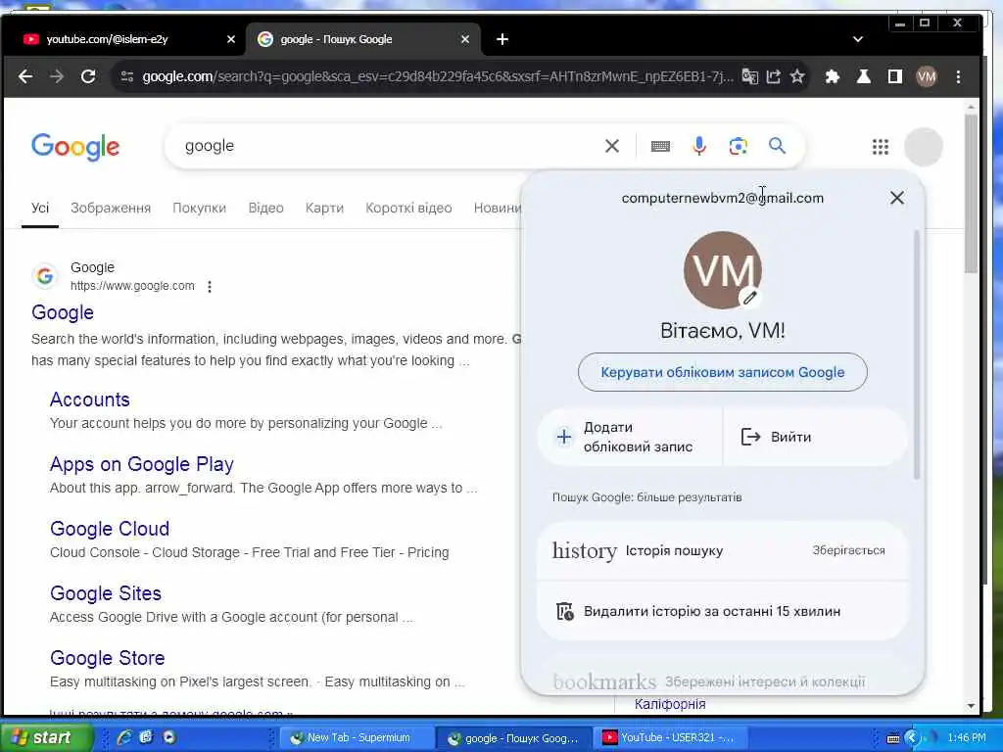Open a new browser tab
This screenshot has height=752, width=1003.
point(502,39)
